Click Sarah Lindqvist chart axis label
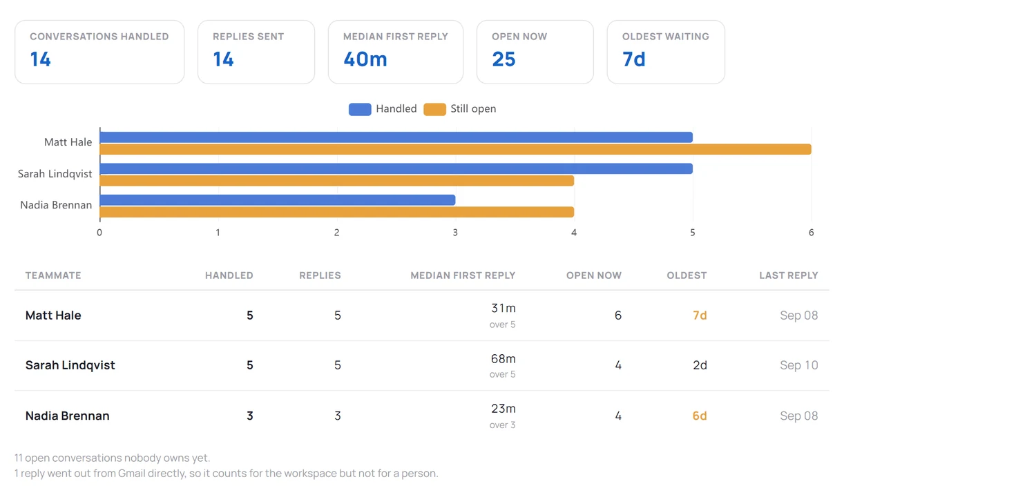Viewport: 1036px width, 495px height. coord(55,174)
